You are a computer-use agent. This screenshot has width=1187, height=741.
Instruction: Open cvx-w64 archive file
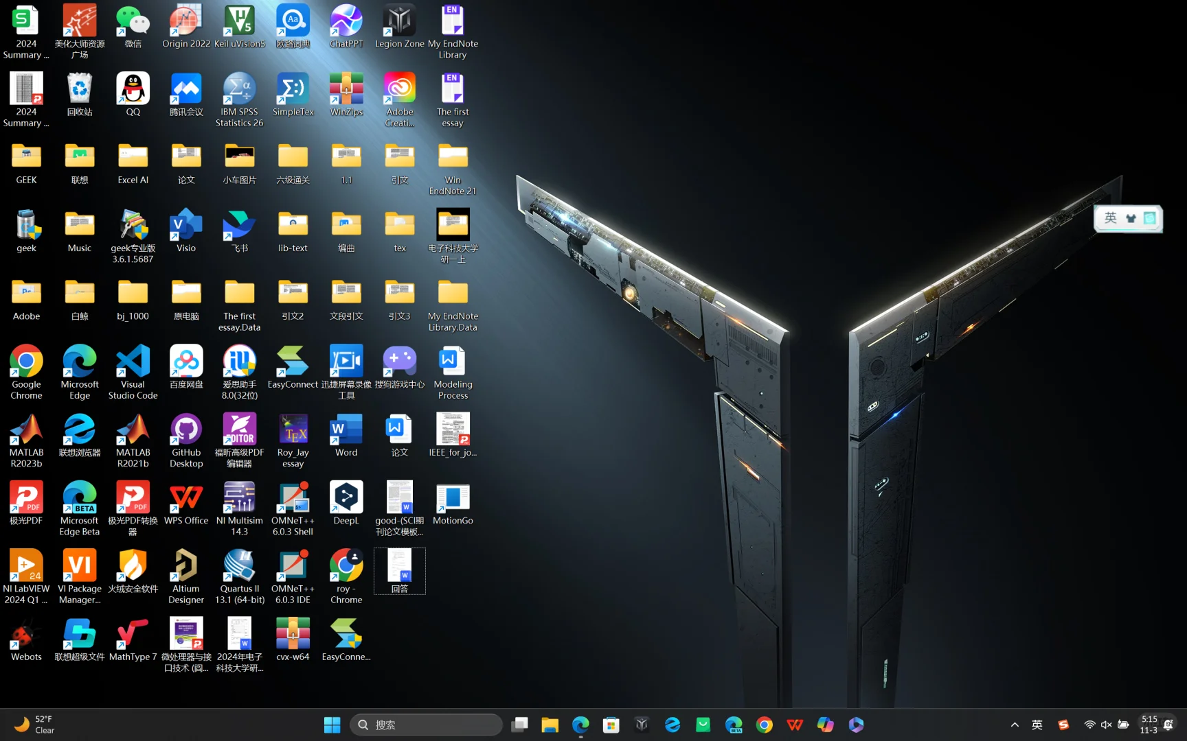(293, 639)
